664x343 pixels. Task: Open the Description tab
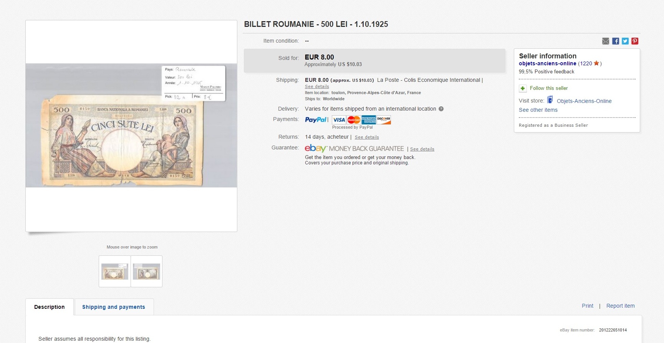point(50,307)
